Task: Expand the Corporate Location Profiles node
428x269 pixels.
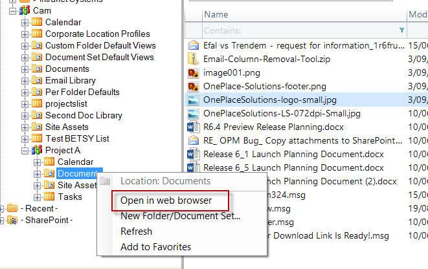Action: pos(25,34)
